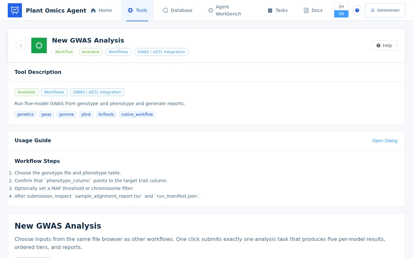Click the Tools gear icon
This screenshot has width=413, height=258.
click(130, 10)
